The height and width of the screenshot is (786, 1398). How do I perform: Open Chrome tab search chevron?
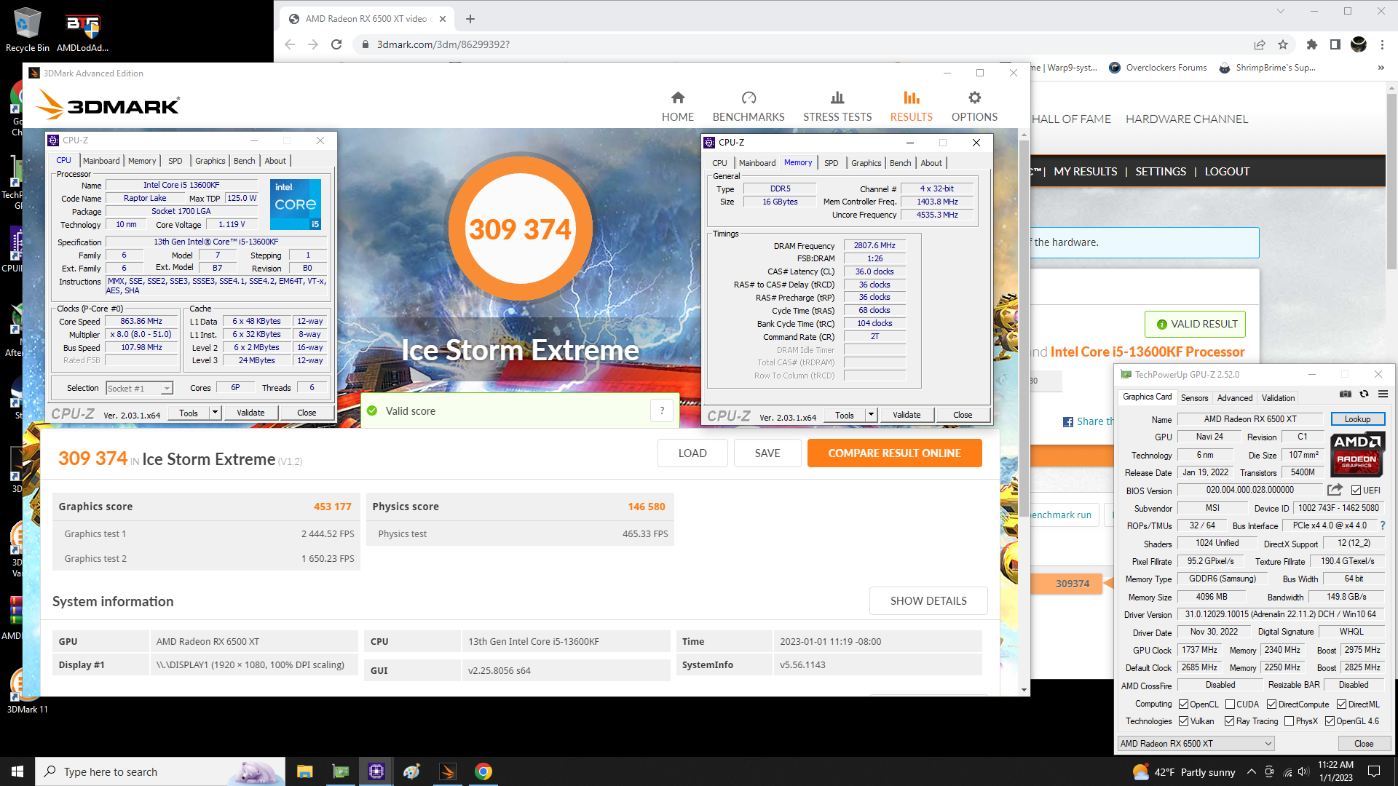1280,11
